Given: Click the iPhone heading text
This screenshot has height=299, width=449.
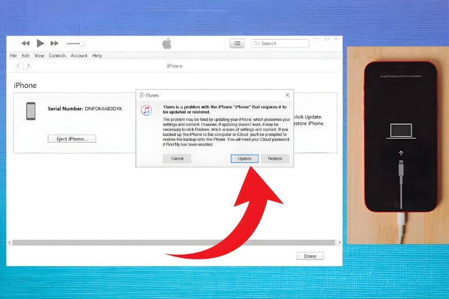Looking at the screenshot, I should [x=25, y=85].
